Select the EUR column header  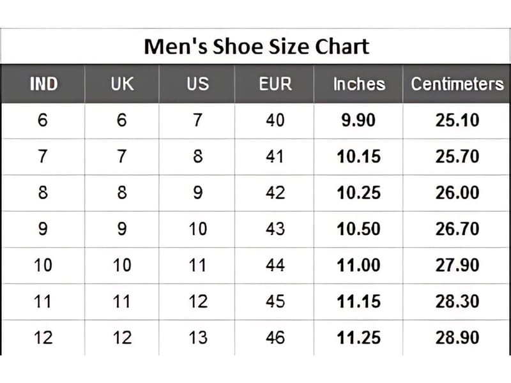pos(275,84)
